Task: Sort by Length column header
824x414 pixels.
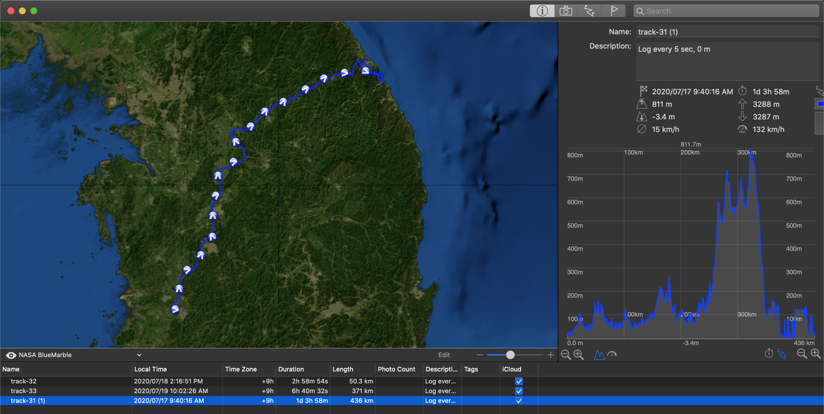Action: 352,369
